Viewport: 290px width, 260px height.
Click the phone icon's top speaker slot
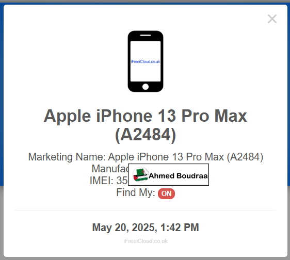point(146,35)
